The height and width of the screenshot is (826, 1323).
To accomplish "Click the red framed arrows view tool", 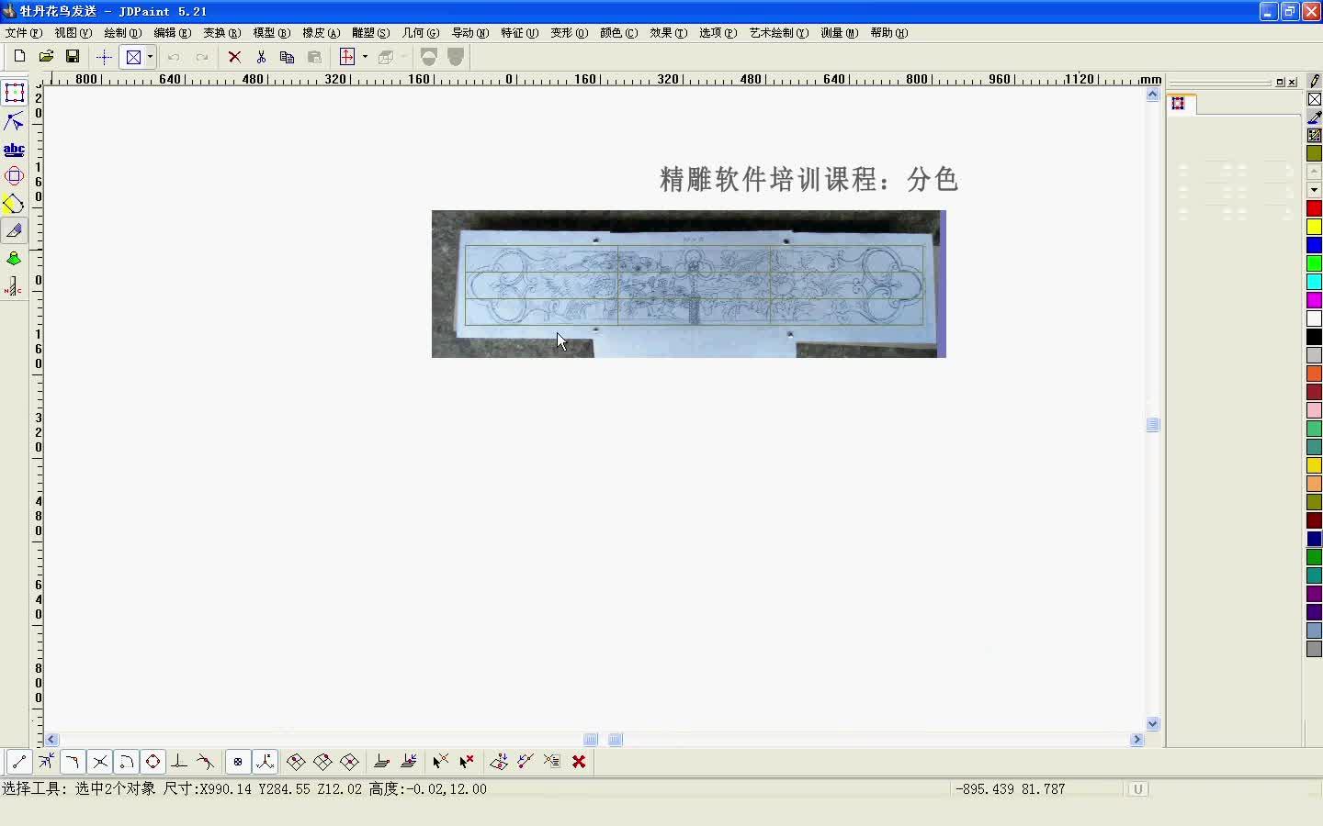I will [x=347, y=57].
